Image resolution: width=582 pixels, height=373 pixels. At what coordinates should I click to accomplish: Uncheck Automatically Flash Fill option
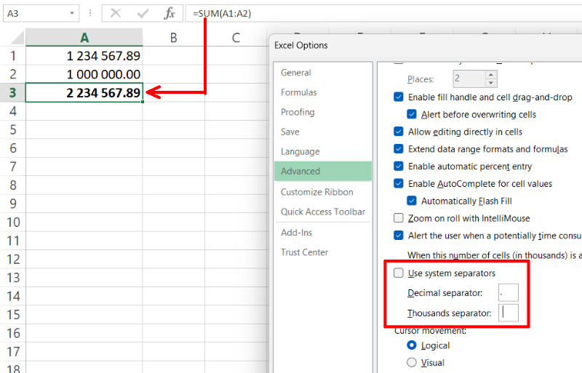tap(412, 201)
